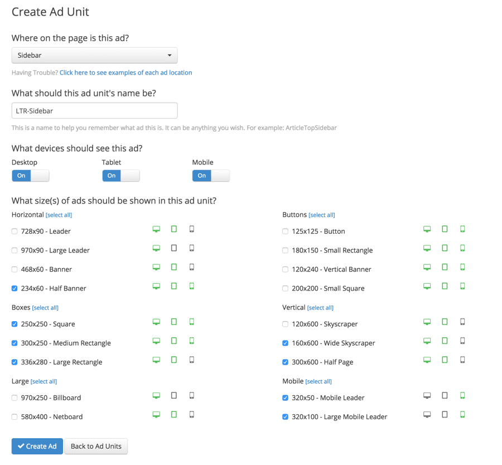
Task: Check the 728x90 Leader checkbox
Action: coord(15,231)
